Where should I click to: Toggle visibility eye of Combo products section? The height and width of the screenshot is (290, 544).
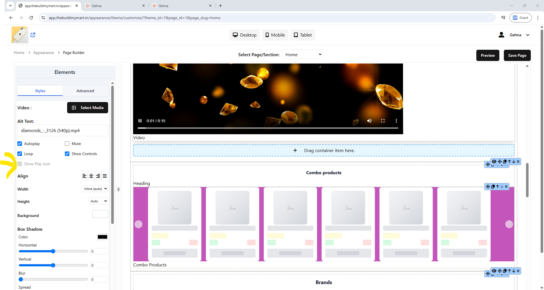[494, 162]
